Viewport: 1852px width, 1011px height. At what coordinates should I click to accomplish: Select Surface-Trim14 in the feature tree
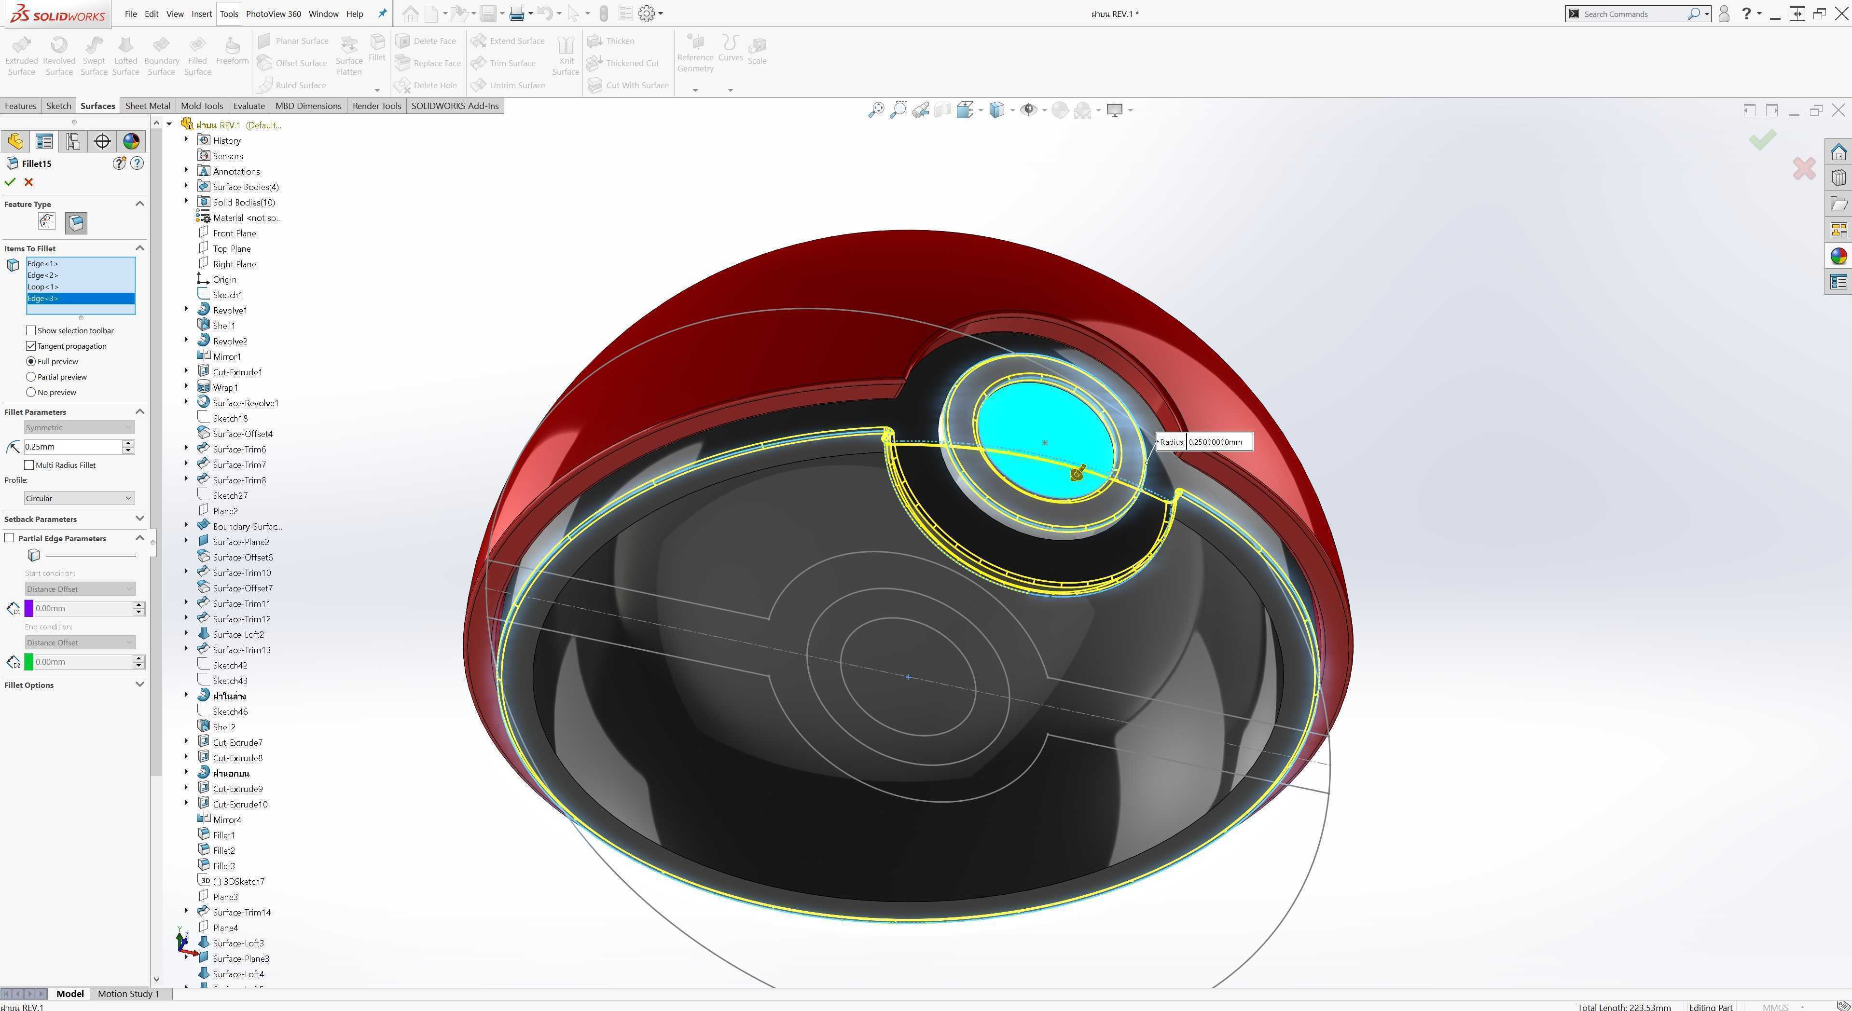pyautogui.click(x=242, y=912)
